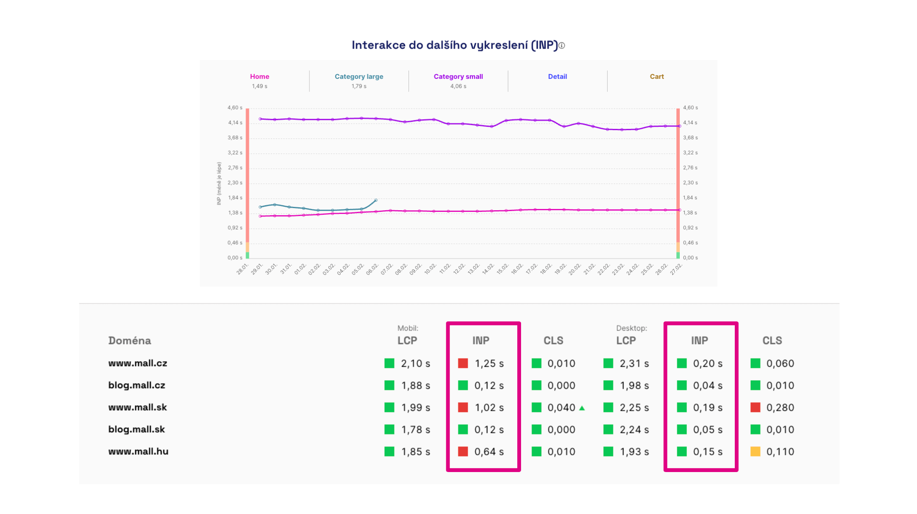Select mobile LCP value 1,88 s
The image size is (917, 514).
pos(416,385)
